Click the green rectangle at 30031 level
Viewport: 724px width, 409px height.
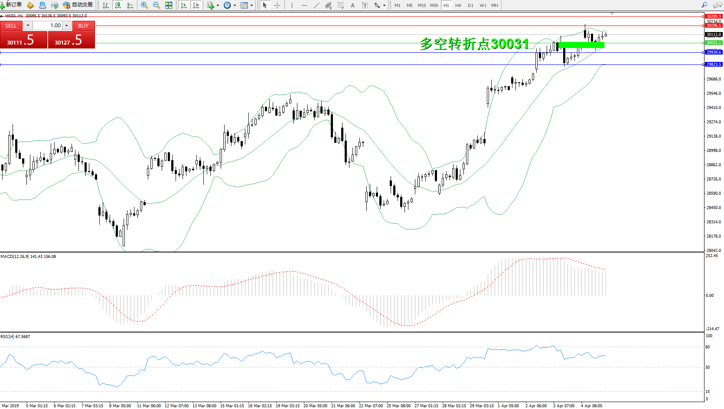(x=581, y=45)
